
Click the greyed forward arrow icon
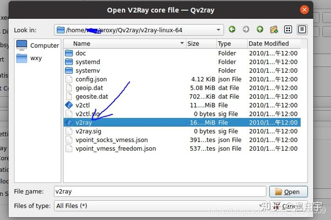245,29
